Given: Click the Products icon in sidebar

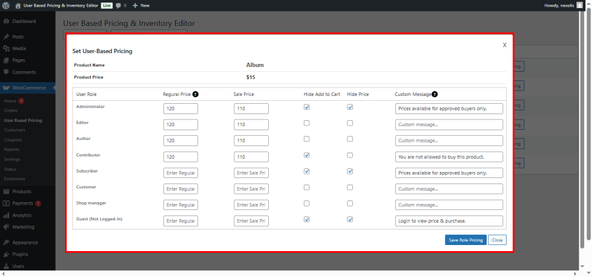Looking at the screenshot, I should click(6, 191).
